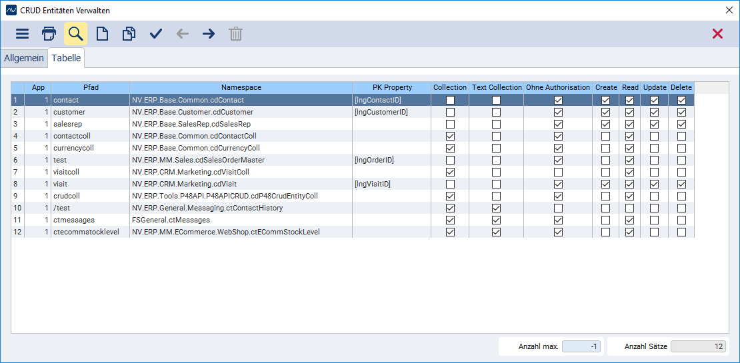Screen dimensions: 740x363
Task: Click 'NV.ERP.Base.SalesRep.cdSalesRep' namespace cell
Action: 241,125
